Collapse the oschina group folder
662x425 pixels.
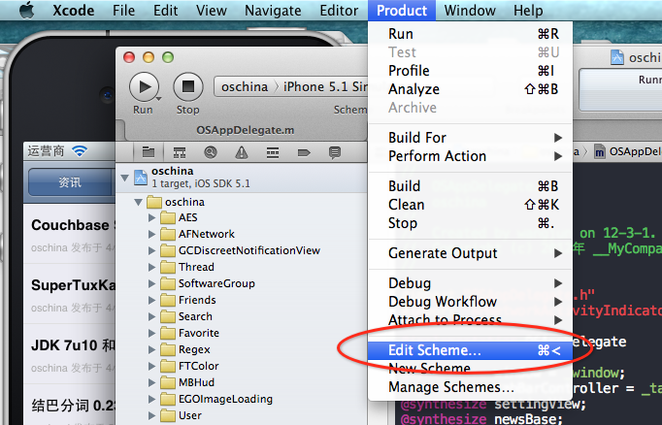[138, 202]
